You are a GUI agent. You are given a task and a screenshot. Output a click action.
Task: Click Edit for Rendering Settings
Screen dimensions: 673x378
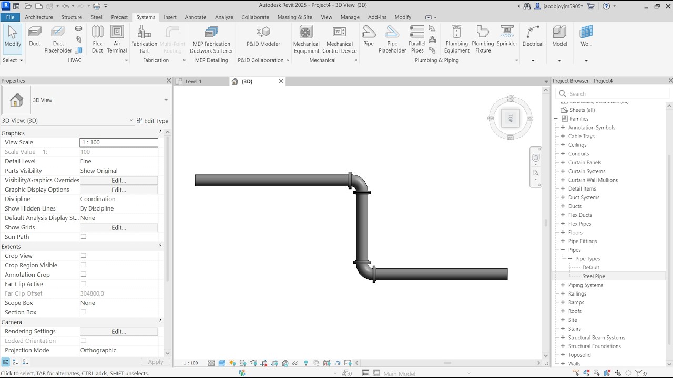click(x=119, y=331)
